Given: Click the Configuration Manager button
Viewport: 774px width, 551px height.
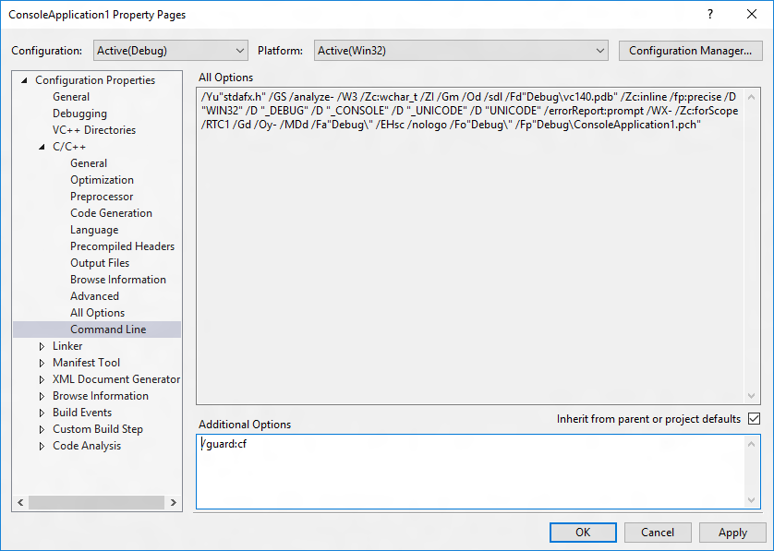Looking at the screenshot, I should click(x=690, y=50).
